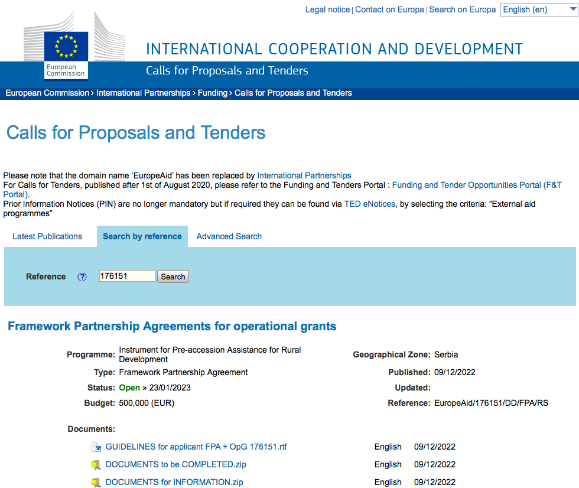
Task: Click the green Open status text
Action: [x=129, y=388]
